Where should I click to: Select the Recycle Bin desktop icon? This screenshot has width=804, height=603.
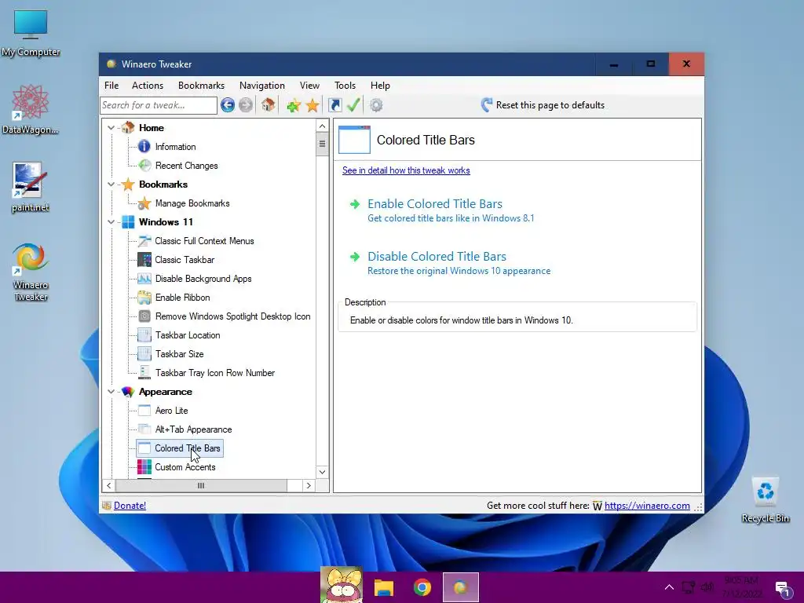765,499
